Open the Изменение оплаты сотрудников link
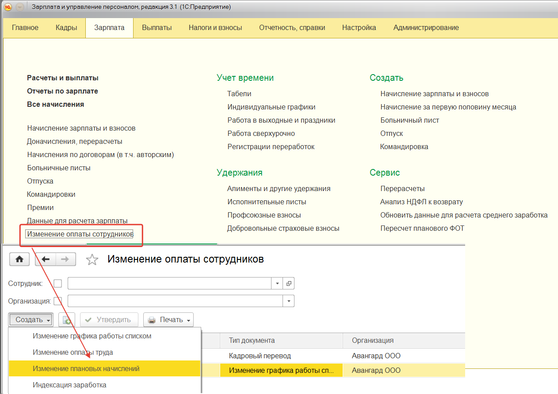This screenshot has width=558, height=394. pos(80,234)
